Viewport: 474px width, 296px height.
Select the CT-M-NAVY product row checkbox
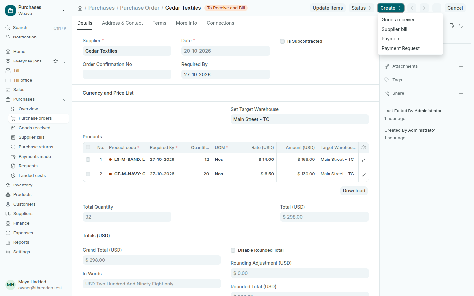88,174
